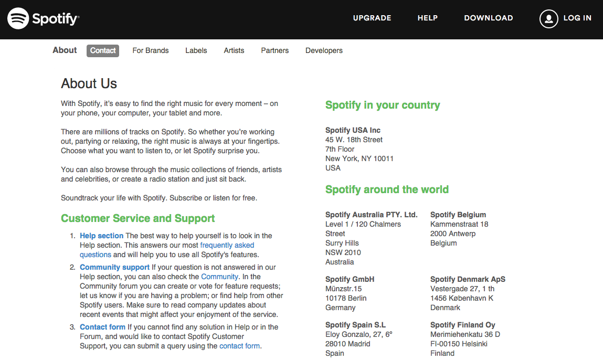Click the Spotify Finland Oy text
The width and height of the screenshot is (603, 360).
[x=463, y=325]
